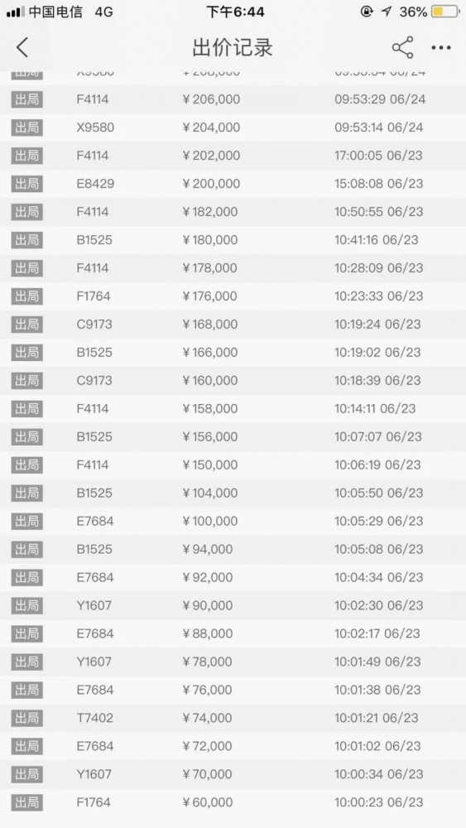Tap the ¥60,000 opening bid row
Viewport: 466px width, 828px height.
233,802
